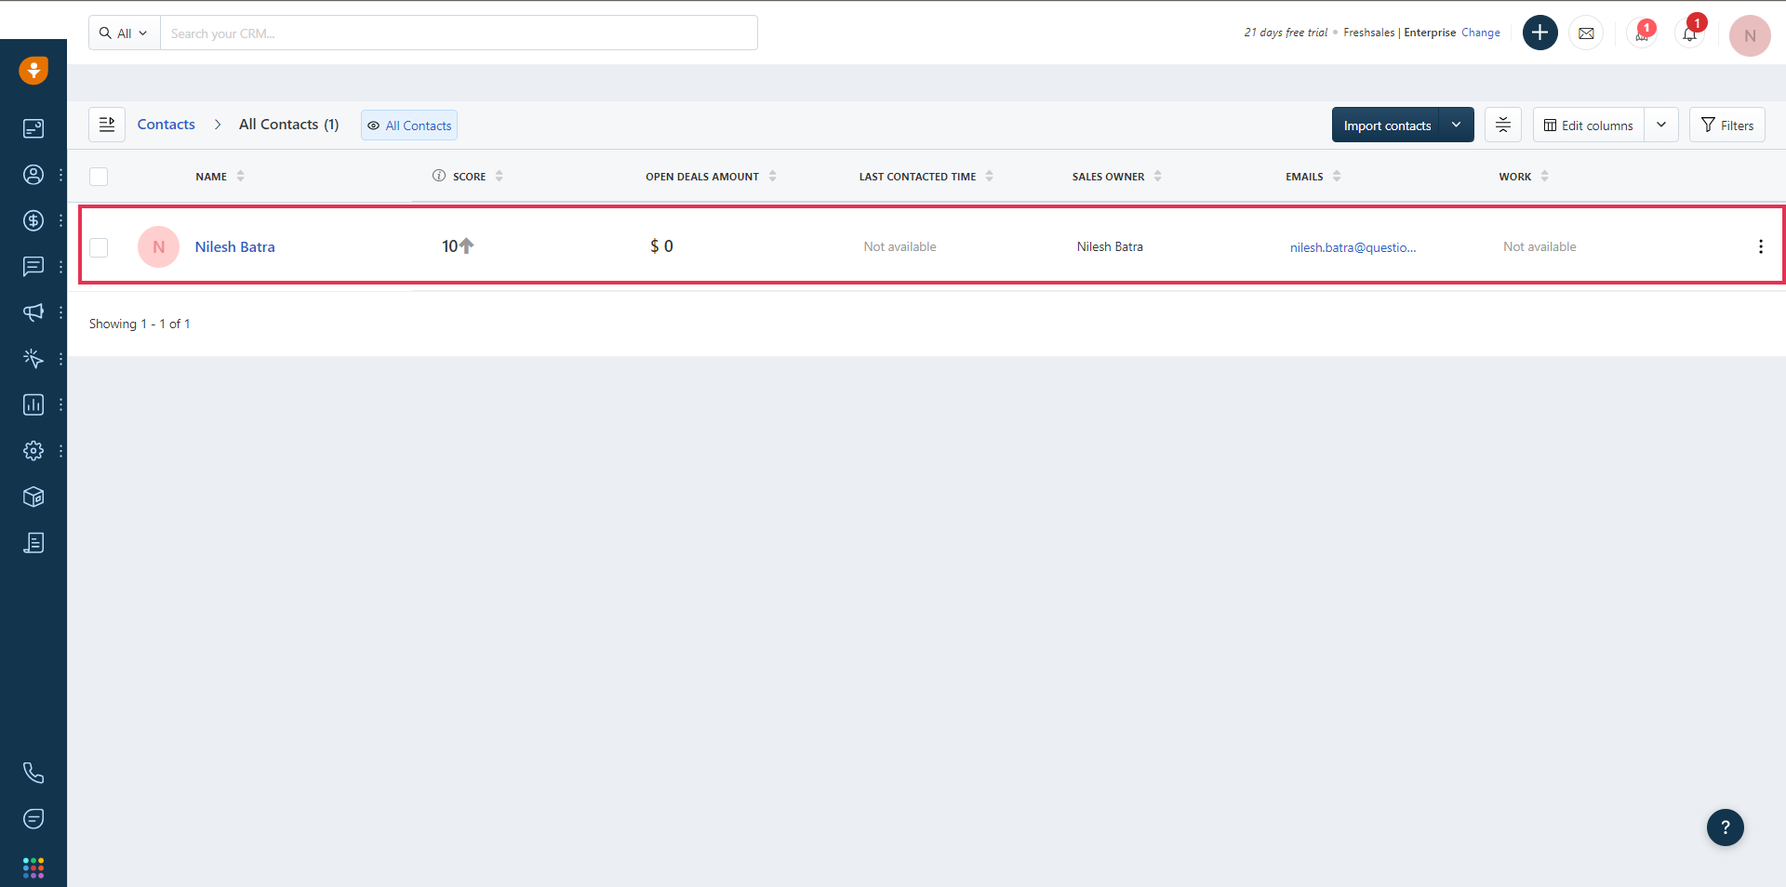Sort by the Name column
The width and height of the screenshot is (1786, 887).
pos(240,176)
